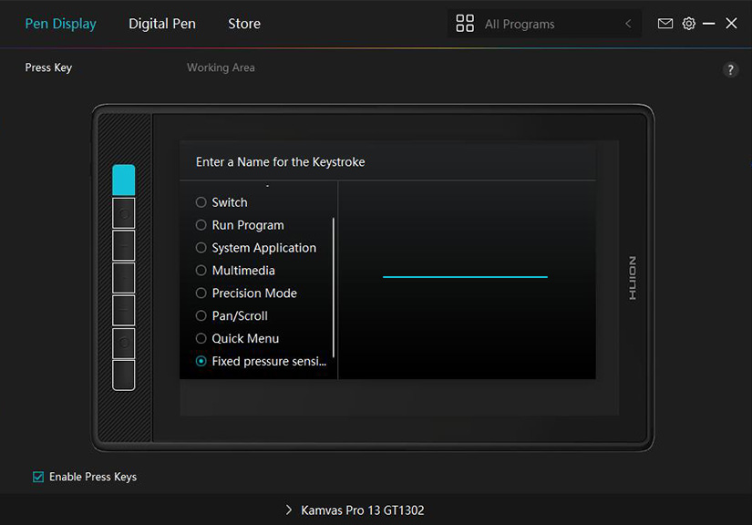Click the All Programs grid icon
752x525 pixels.
pos(465,24)
